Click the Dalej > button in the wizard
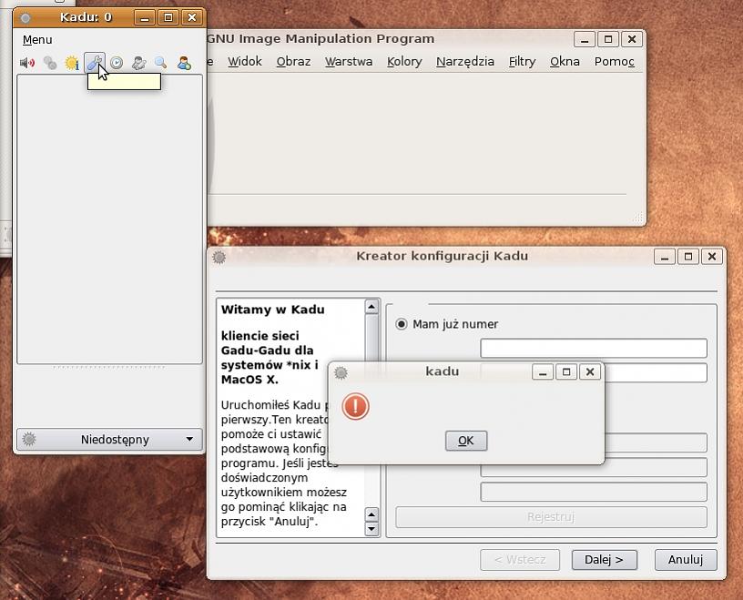 pyautogui.click(x=605, y=560)
